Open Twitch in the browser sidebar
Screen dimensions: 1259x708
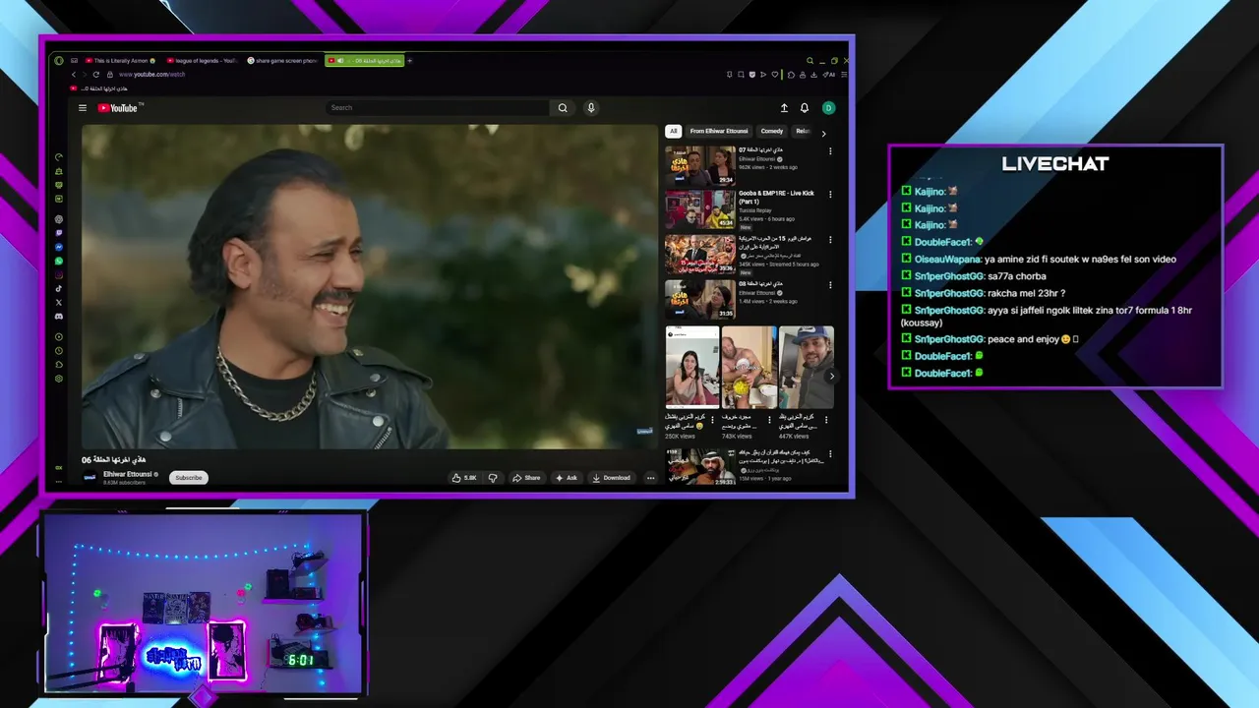pos(59,233)
